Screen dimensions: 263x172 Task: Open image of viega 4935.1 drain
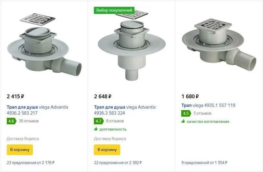coord(219,44)
